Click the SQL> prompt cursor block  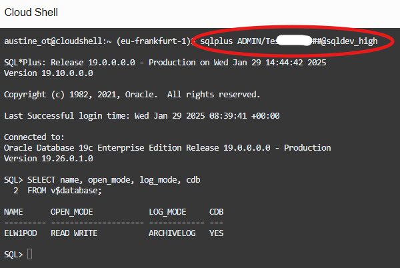pos(29,254)
